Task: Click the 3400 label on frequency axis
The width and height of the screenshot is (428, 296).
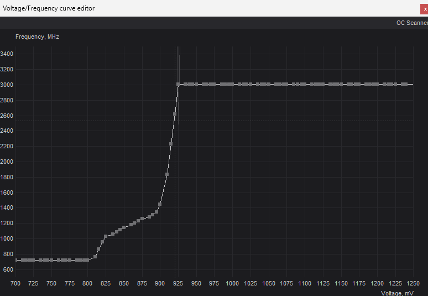Action: [7, 54]
